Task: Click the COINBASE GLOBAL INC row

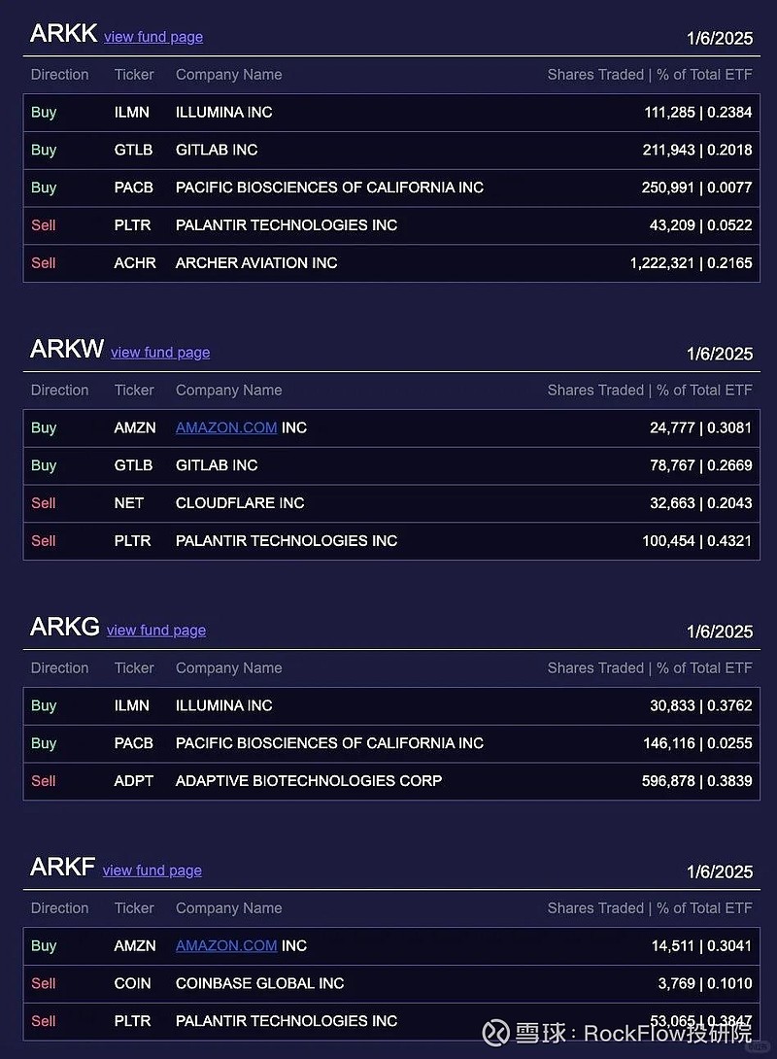Action: coord(391,983)
